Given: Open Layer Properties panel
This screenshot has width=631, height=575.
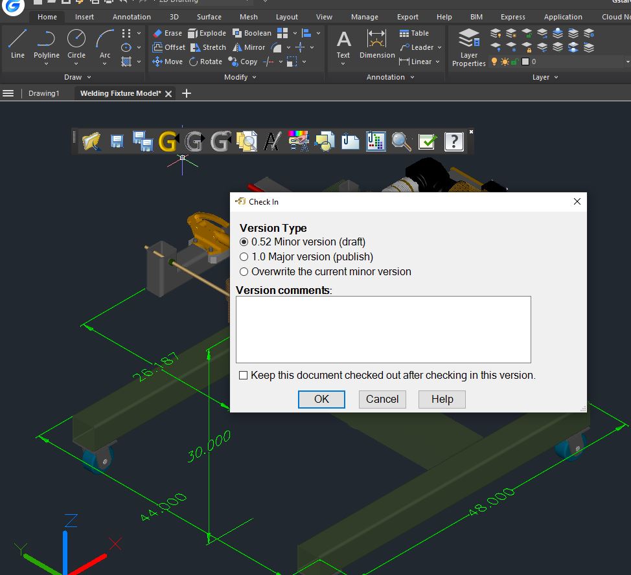Looking at the screenshot, I should tap(469, 47).
